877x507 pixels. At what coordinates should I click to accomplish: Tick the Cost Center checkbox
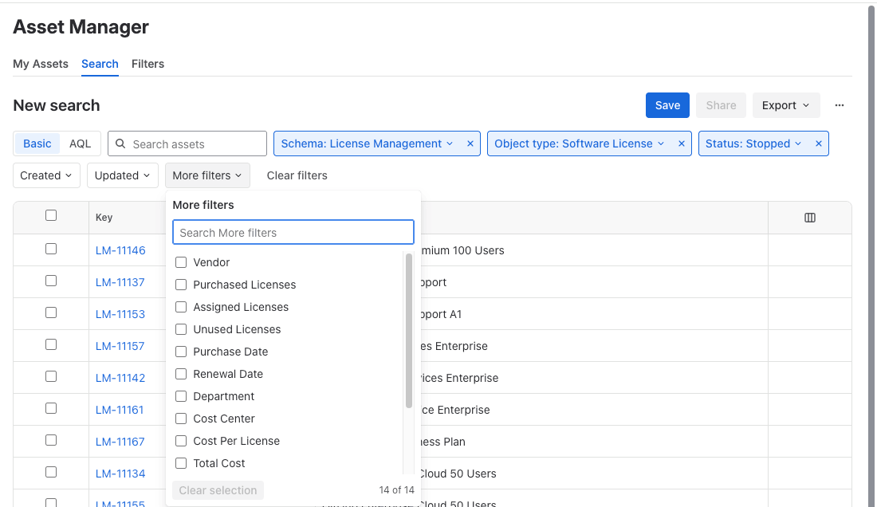pyautogui.click(x=181, y=419)
